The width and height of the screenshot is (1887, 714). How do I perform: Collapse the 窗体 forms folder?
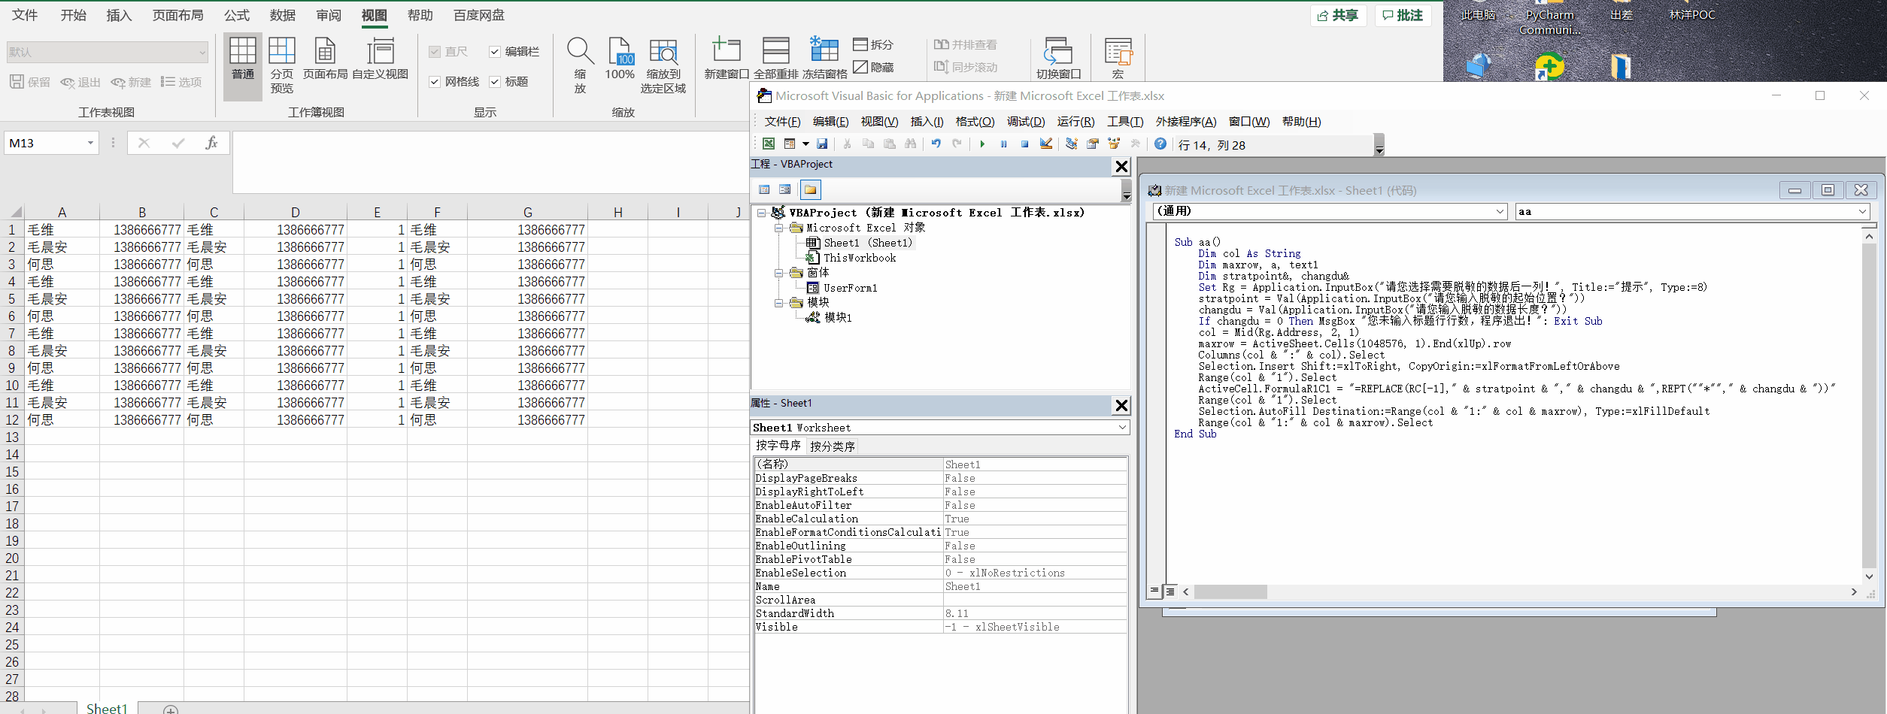[779, 273]
